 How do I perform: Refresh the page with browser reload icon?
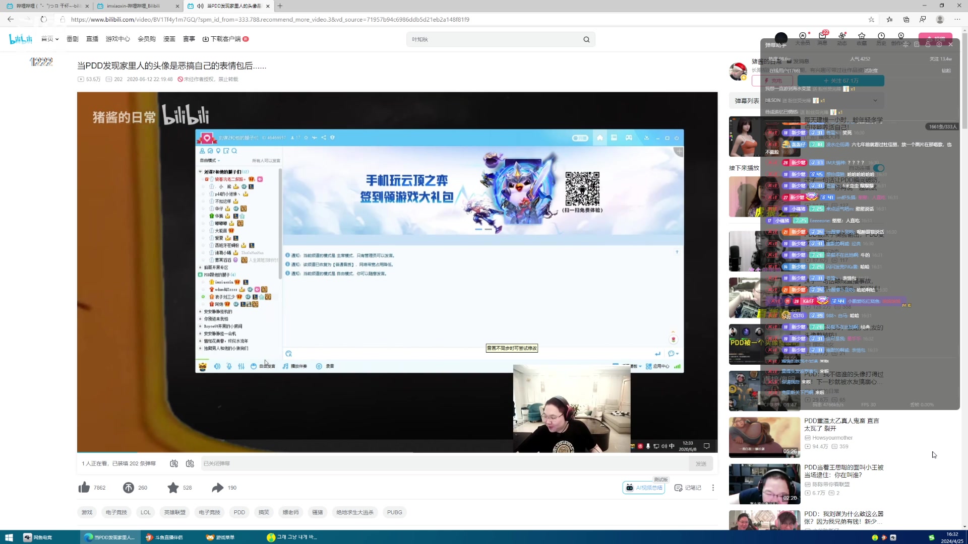(44, 19)
